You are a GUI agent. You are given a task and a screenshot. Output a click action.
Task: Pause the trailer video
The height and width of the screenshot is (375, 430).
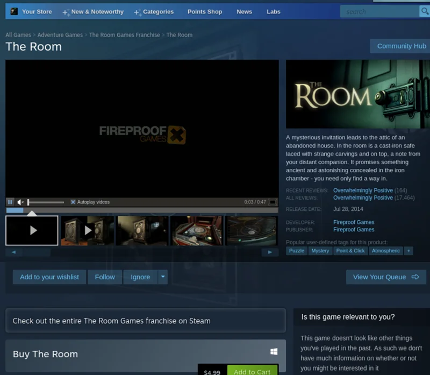click(x=10, y=202)
